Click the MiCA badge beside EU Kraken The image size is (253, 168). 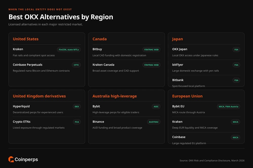pyautogui.click(x=235, y=122)
